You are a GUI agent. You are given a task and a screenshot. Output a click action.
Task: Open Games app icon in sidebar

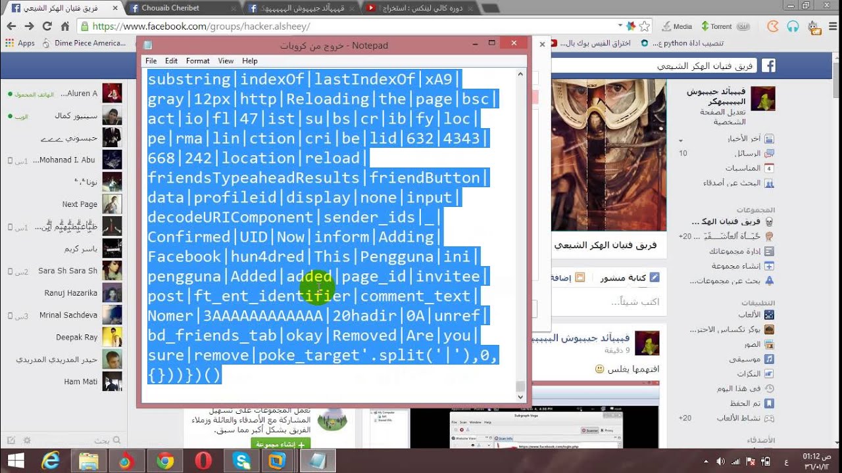point(769,315)
